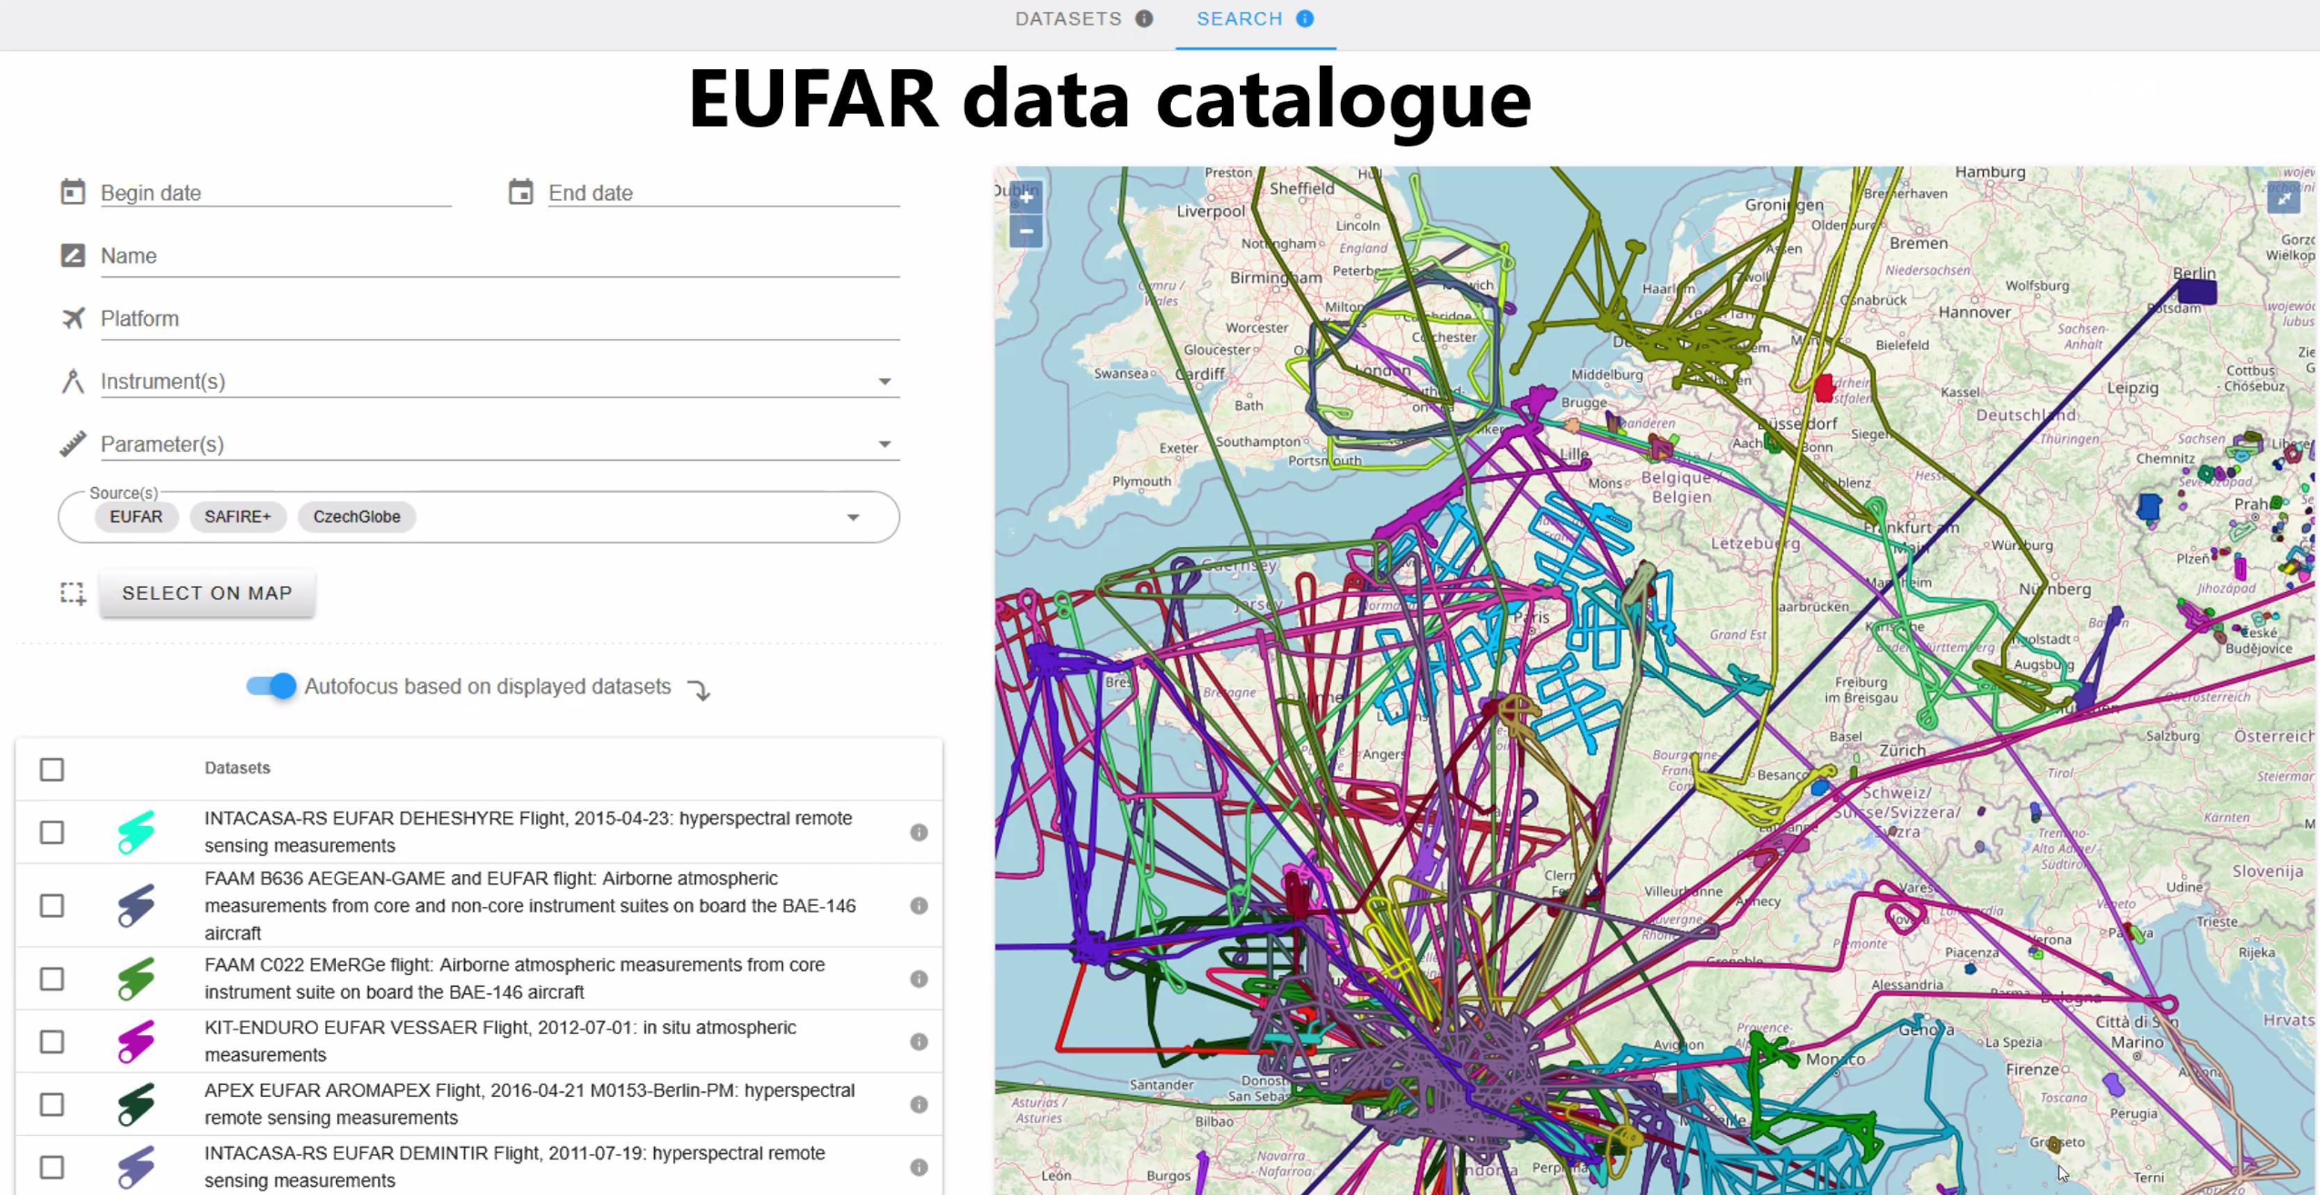Expand the Parameter(s) dropdown
Image resolution: width=2320 pixels, height=1195 pixels.
[884, 444]
